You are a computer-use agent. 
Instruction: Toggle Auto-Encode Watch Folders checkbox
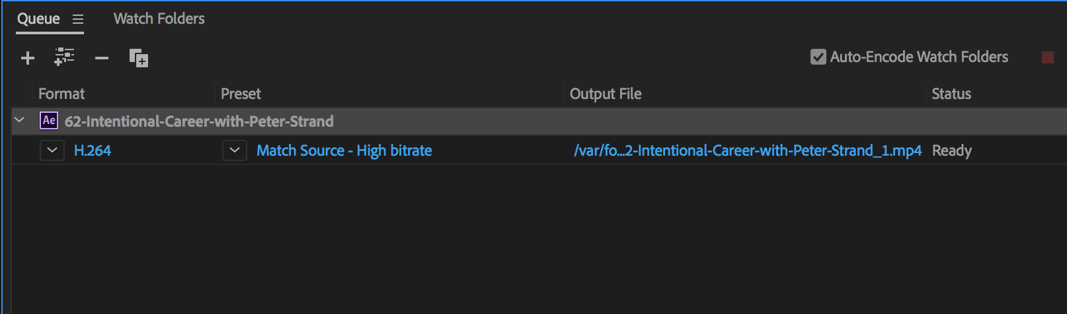818,57
